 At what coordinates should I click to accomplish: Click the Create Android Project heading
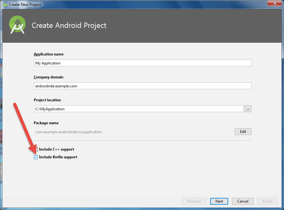tap(69, 25)
